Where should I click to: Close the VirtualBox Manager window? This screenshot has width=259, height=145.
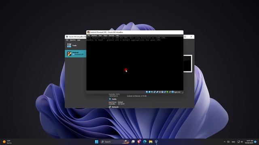coord(191,37)
